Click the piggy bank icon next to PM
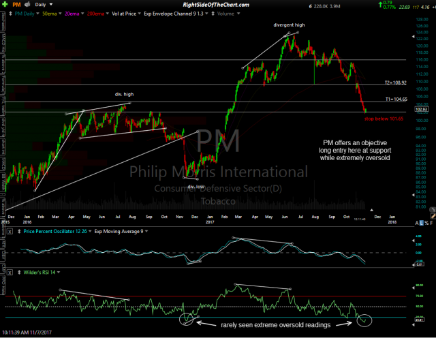The height and width of the screenshot is (338, 436). coord(27,4)
